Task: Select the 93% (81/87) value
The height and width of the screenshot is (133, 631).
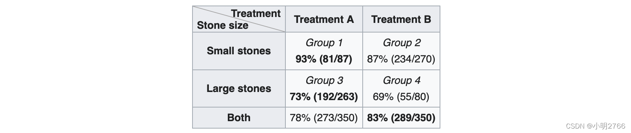Action: [324, 59]
